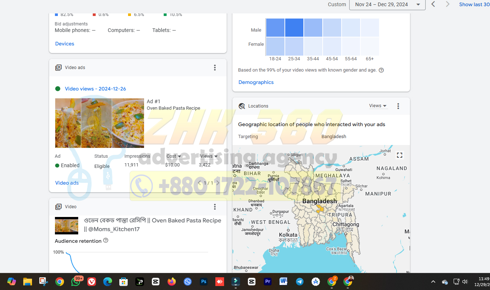490x290 pixels.
Task: Click the Targeting value Bangladesh
Action: [334, 137]
